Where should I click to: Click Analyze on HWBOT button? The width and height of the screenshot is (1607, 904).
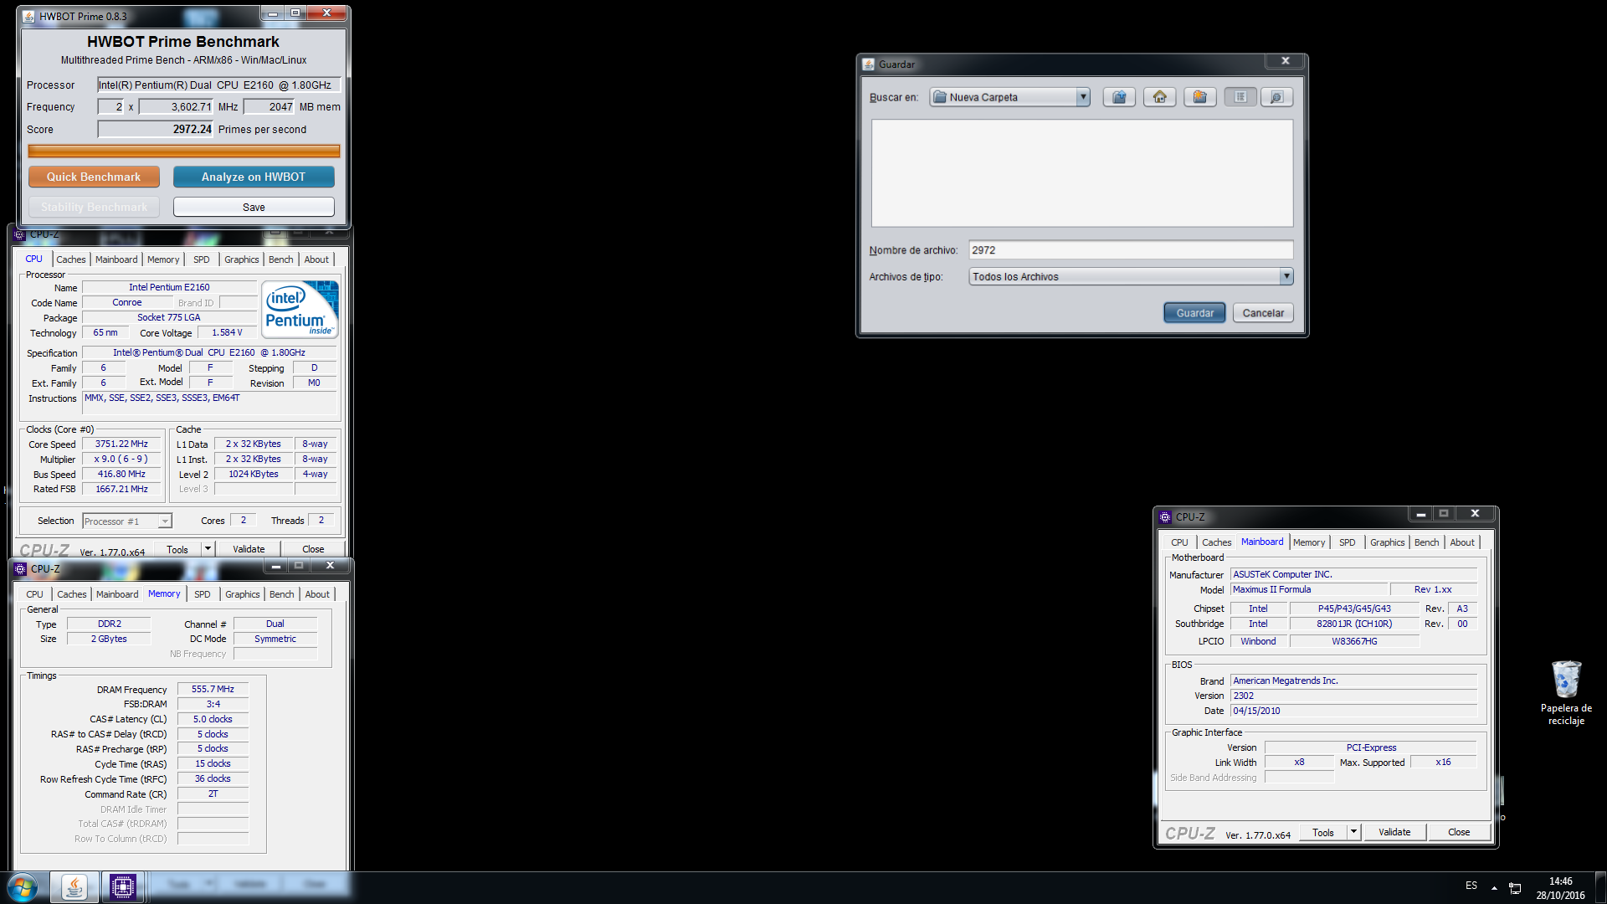[254, 177]
